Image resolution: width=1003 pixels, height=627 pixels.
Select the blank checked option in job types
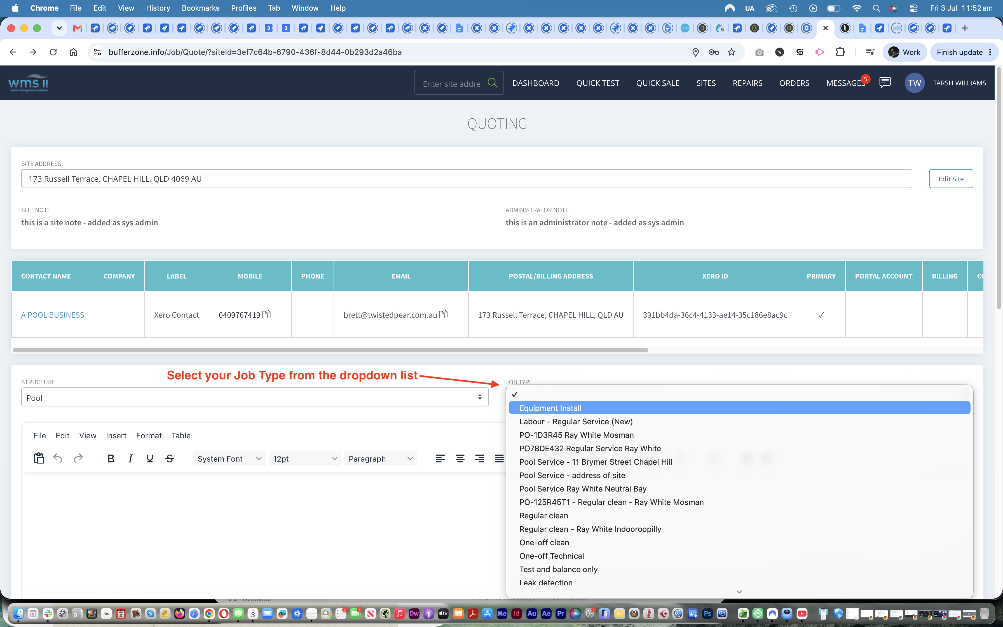[x=739, y=394]
